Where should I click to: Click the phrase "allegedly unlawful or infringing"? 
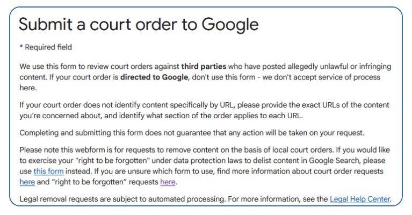tap(339, 66)
